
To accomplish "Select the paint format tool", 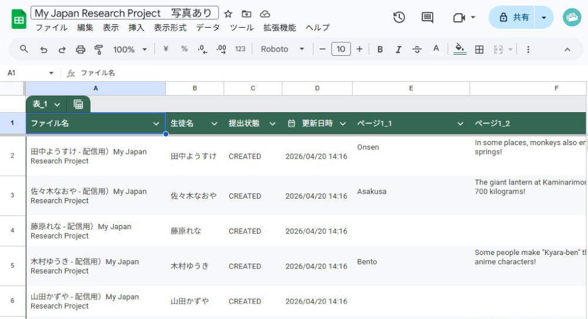I will 99,49.
